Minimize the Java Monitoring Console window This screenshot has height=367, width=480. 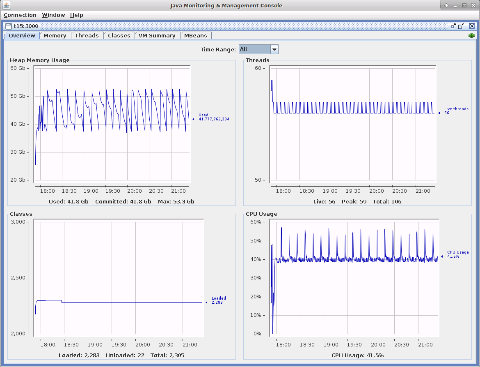455,5
